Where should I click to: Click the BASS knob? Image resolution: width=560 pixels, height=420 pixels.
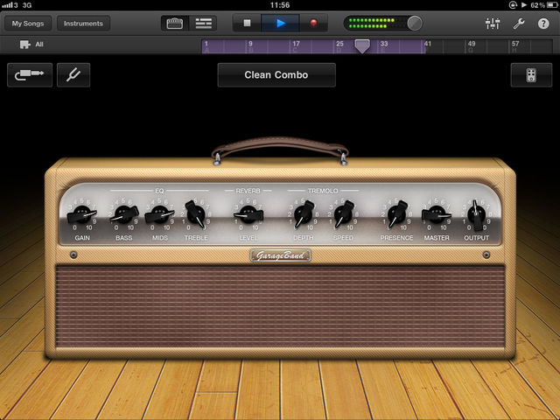click(124, 215)
